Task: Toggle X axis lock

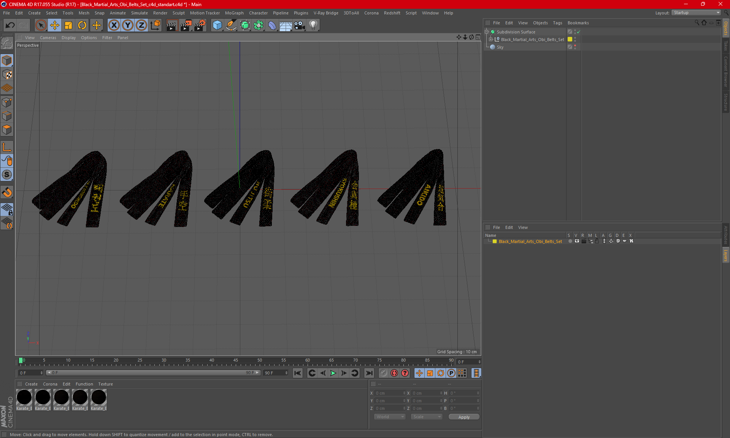Action: coord(114,25)
